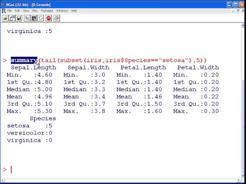Click the Petal.Width Mean value 0.22
Image resolution: width=246 pixels, height=184 pixels.
click(211, 97)
